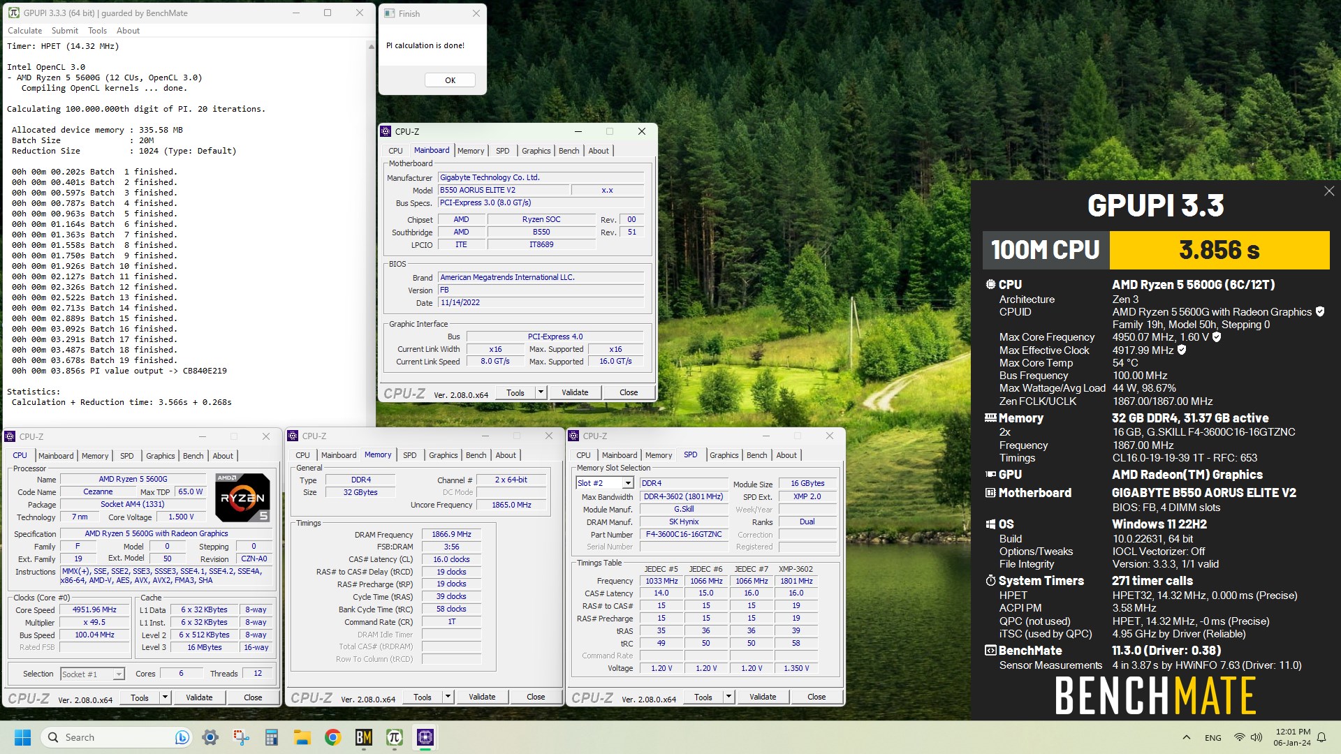
Task: Click the GPUPI window title bar icon
Action: tap(13, 13)
